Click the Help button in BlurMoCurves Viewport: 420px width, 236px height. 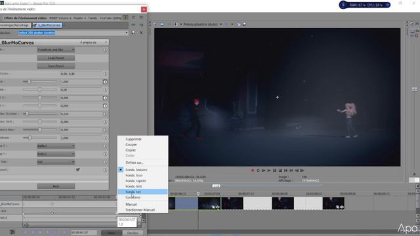point(56,186)
